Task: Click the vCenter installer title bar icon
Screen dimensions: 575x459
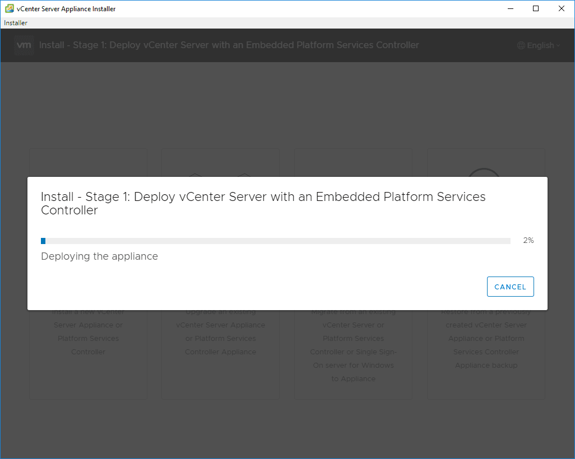Action: [x=9, y=8]
